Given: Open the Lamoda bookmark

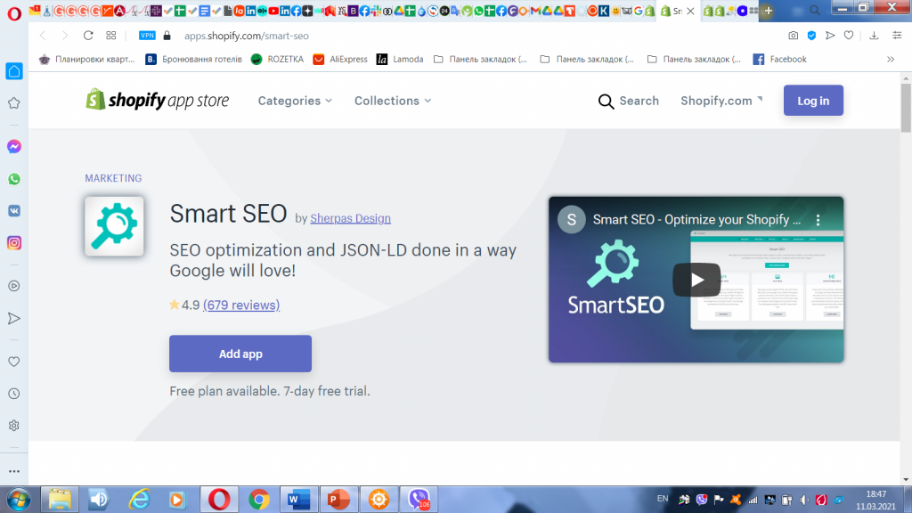Looking at the screenshot, I should pos(400,60).
